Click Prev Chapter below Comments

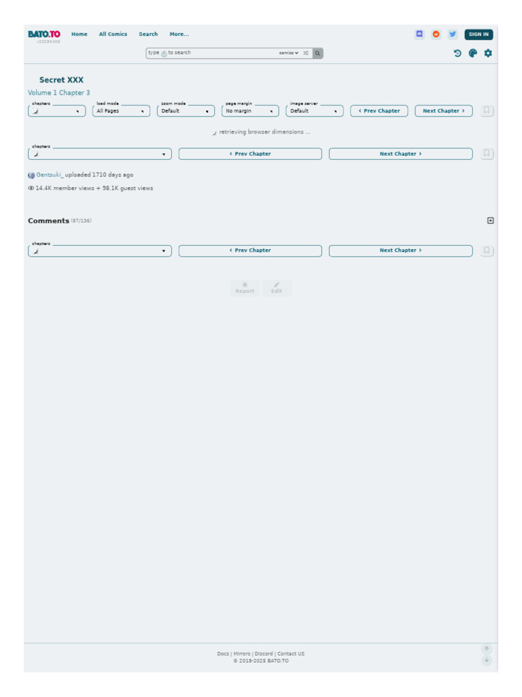(x=250, y=250)
